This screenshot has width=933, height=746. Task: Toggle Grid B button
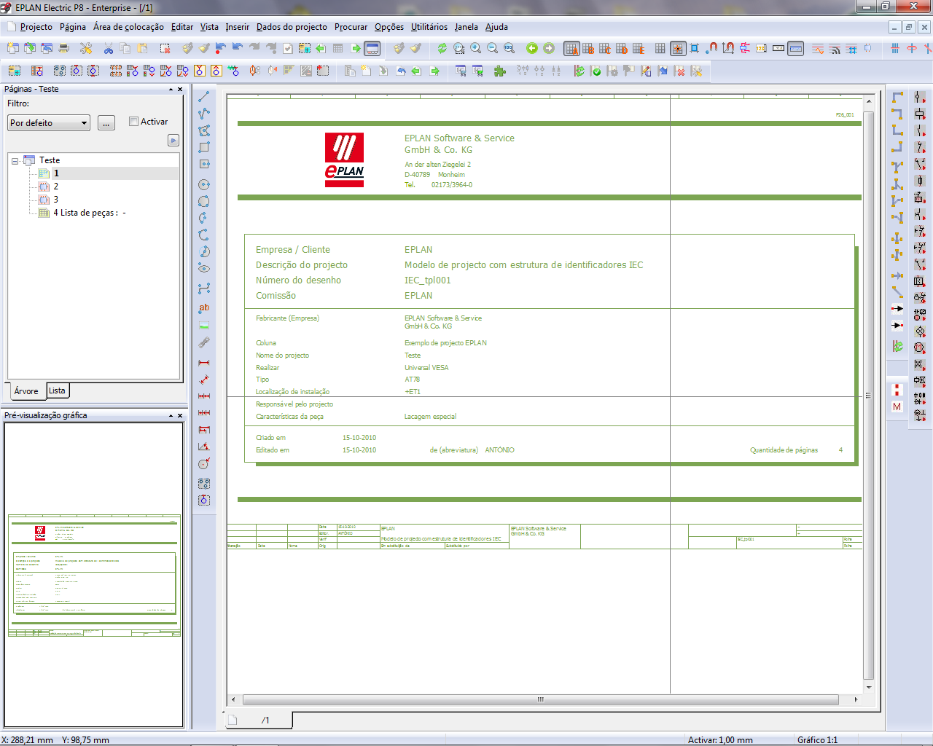coord(588,48)
